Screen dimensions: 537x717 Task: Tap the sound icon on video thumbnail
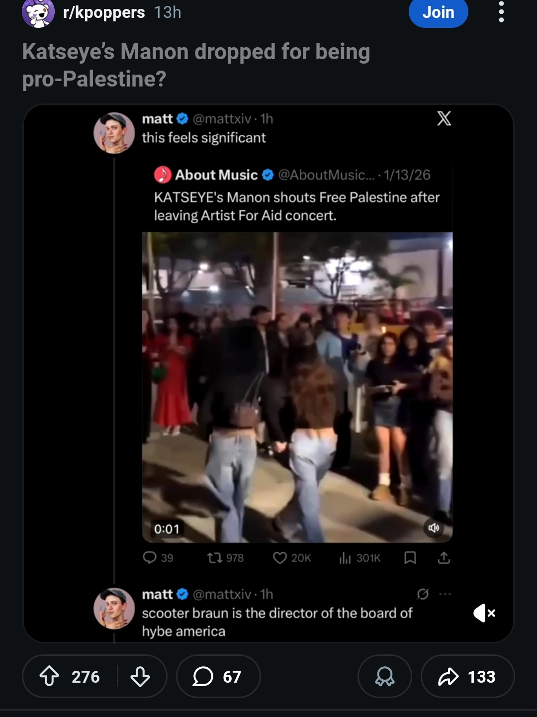[x=434, y=528]
